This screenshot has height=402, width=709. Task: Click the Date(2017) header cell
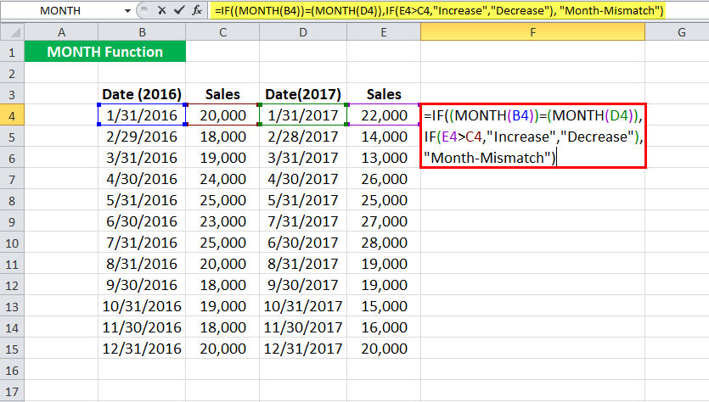click(x=303, y=94)
